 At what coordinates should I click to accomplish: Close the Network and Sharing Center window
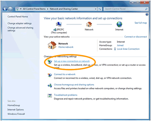(x=145, y=2)
